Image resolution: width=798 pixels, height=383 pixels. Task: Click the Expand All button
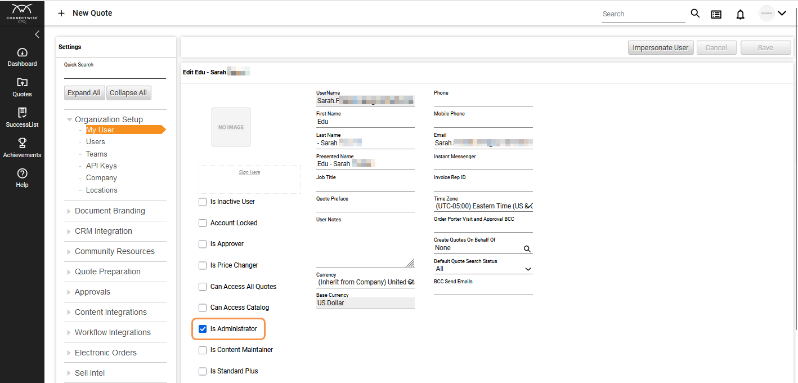(84, 93)
